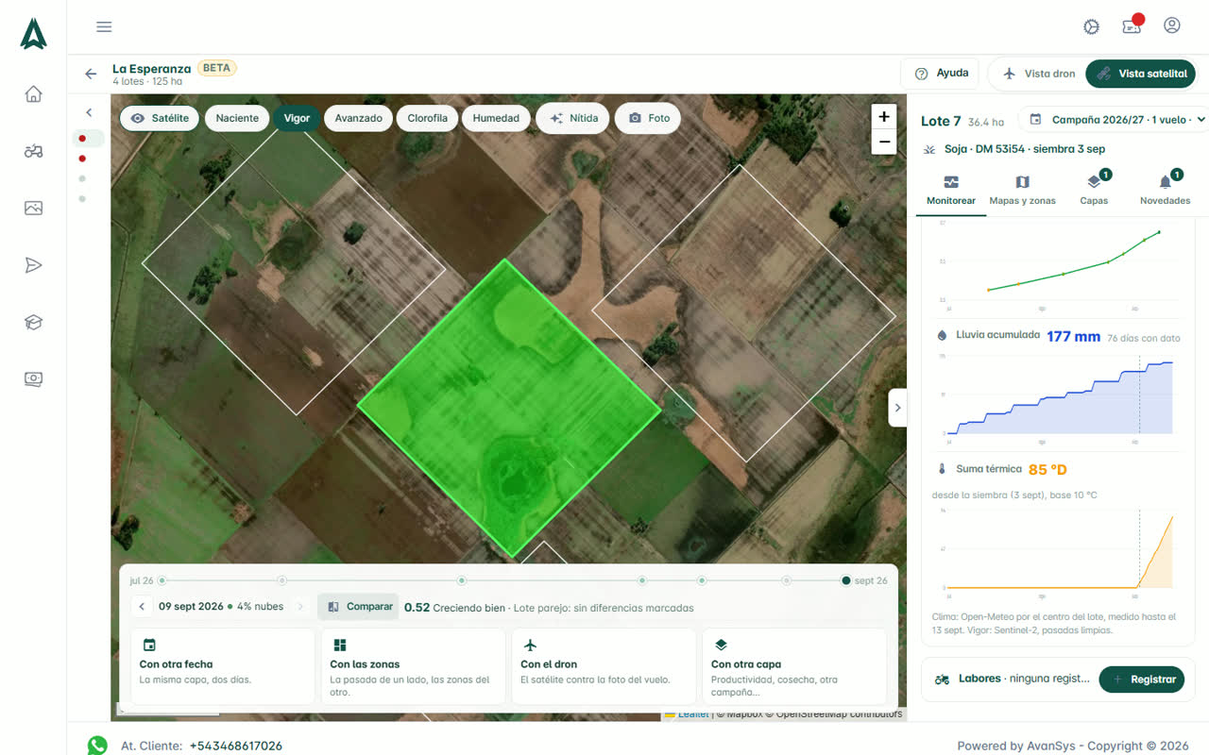Zoom out on the map
This screenshot has width=1209, height=755.
pyautogui.click(x=884, y=143)
